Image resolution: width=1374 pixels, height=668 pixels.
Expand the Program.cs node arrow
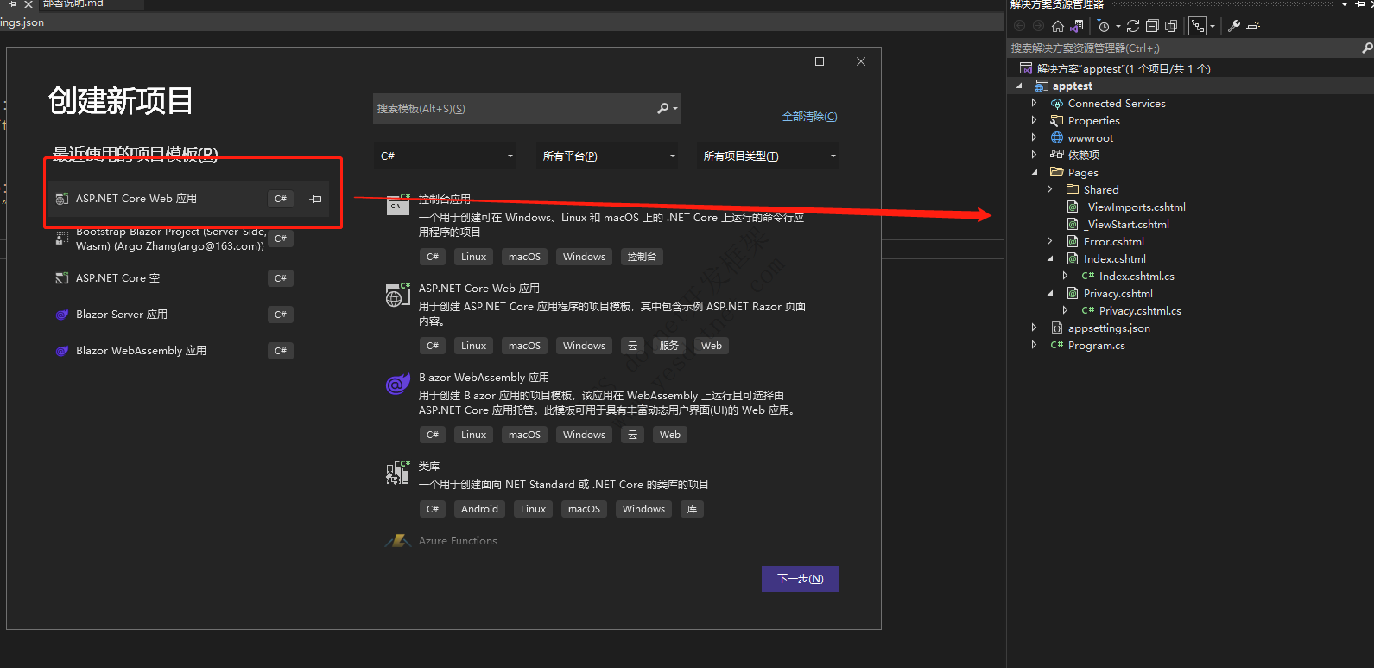tap(1035, 345)
